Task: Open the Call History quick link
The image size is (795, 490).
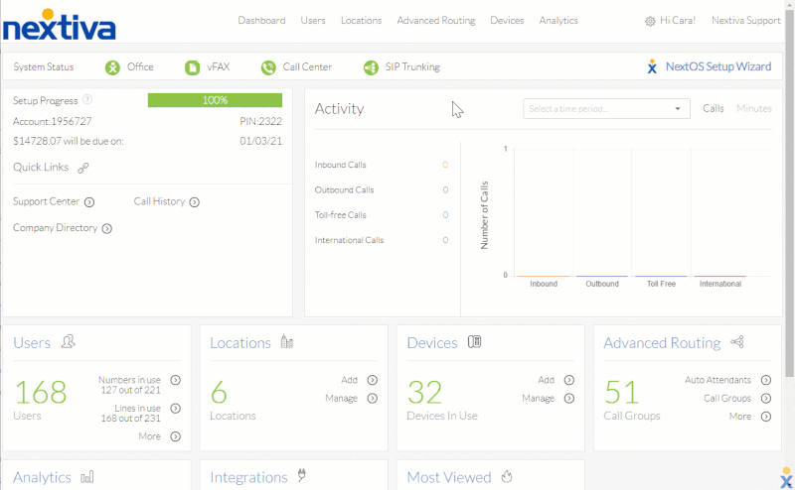Action: 159,201
